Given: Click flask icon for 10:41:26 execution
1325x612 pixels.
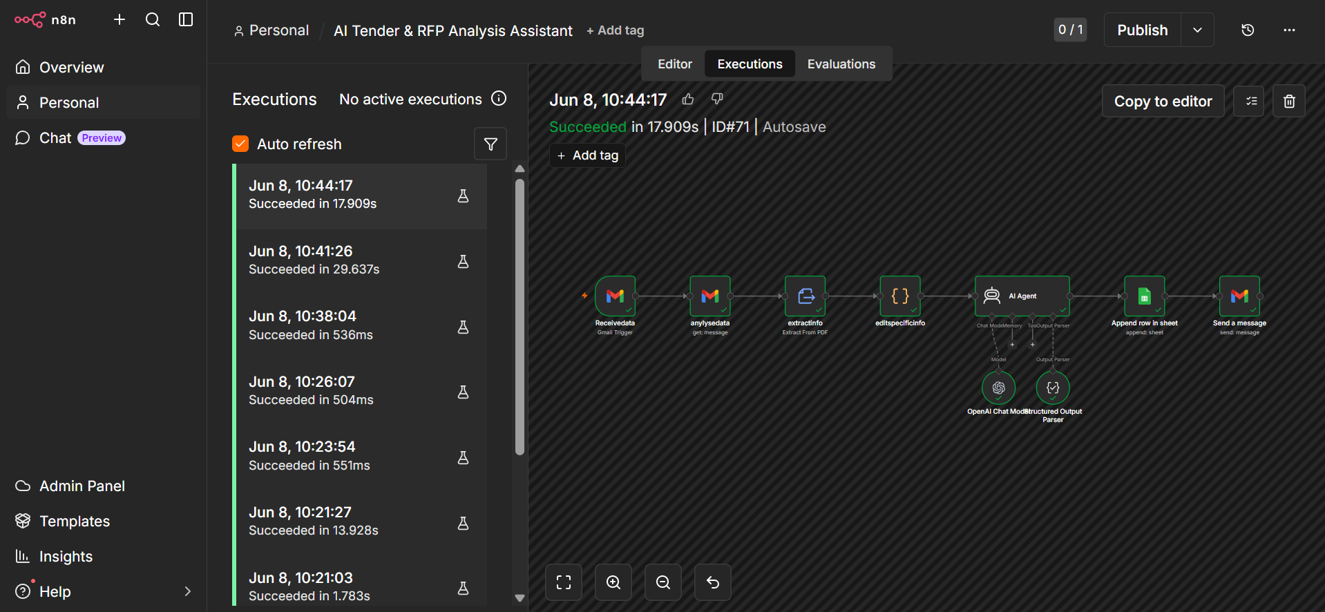Looking at the screenshot, I should [464, 261].
